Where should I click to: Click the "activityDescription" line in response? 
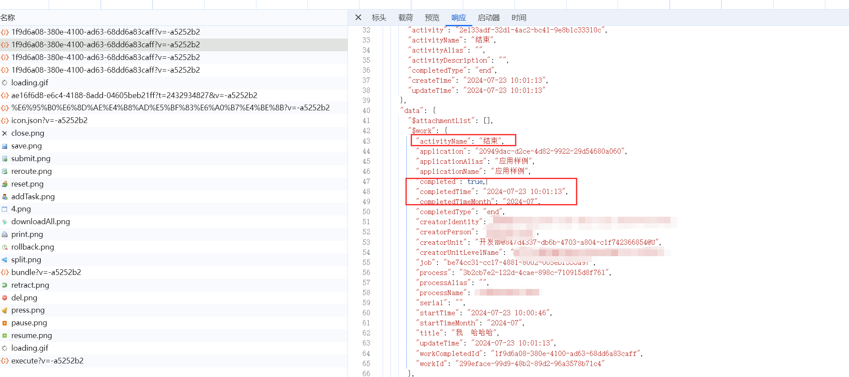[458, 60]
